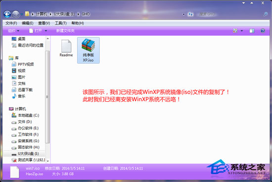Open the 工具(T) menu
Viewport: 272px width, 182px height.
click(61, 23)
